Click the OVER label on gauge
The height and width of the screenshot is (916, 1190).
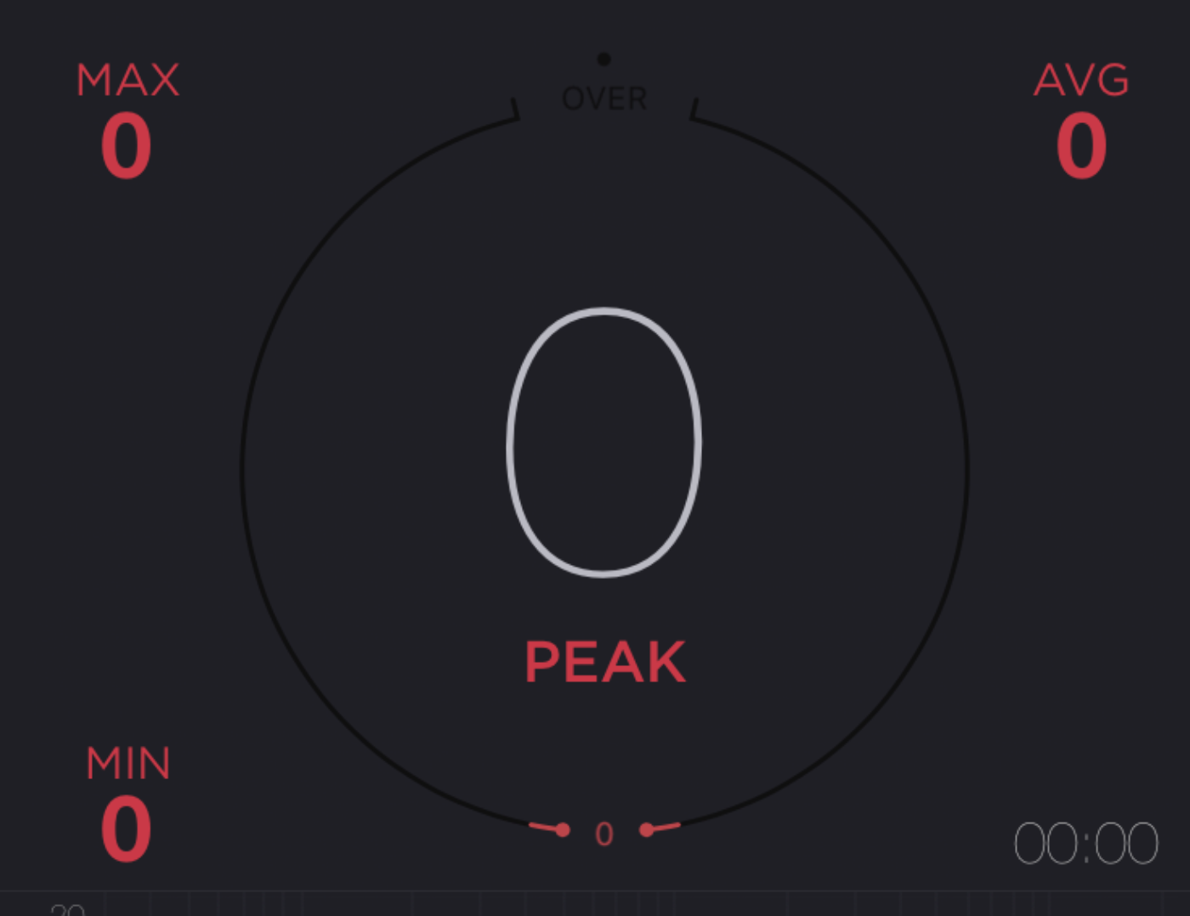[x=604, y=99]
